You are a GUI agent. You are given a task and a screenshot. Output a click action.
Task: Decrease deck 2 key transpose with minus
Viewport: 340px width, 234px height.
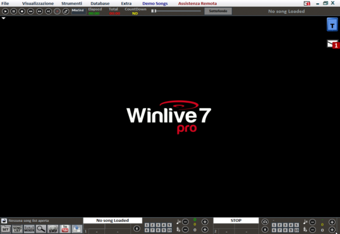tap(312, 230)
